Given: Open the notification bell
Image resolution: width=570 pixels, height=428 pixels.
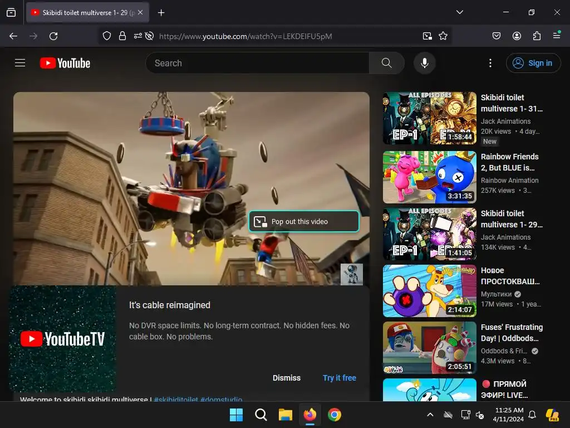Looking at the screenshot, I should (532, 415).
